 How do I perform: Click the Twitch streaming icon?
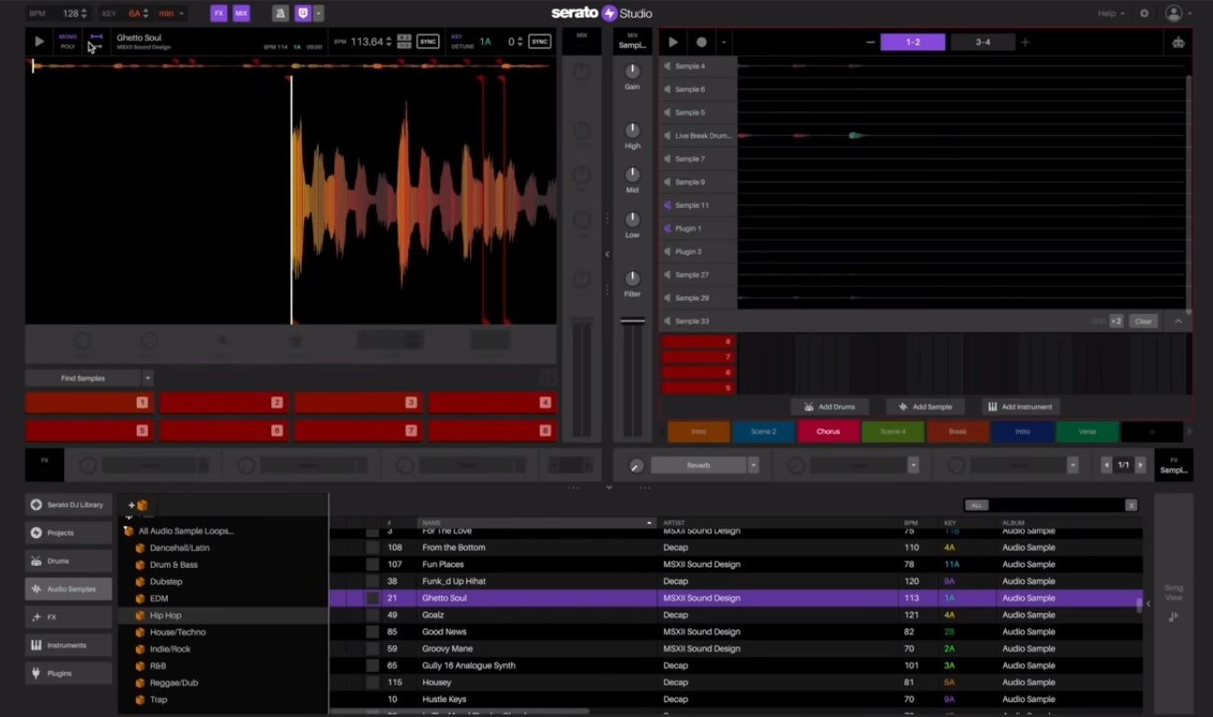pyautogui.click(x=303, y=13)
